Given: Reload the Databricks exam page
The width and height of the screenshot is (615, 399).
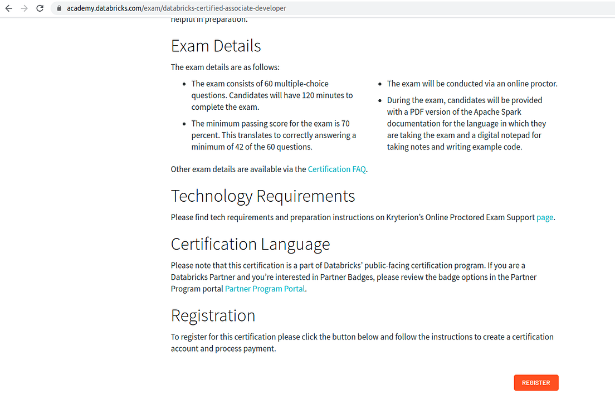Looking at the screenshot, I should pos(40,8).
